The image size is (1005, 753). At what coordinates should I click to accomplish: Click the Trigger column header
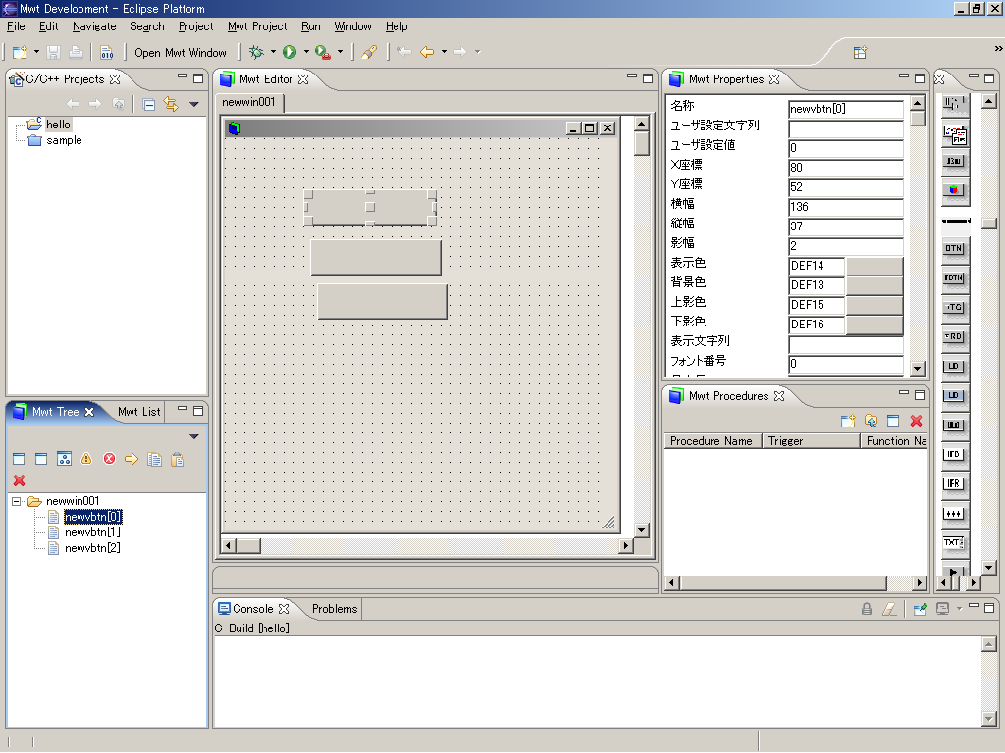point(811,441)
